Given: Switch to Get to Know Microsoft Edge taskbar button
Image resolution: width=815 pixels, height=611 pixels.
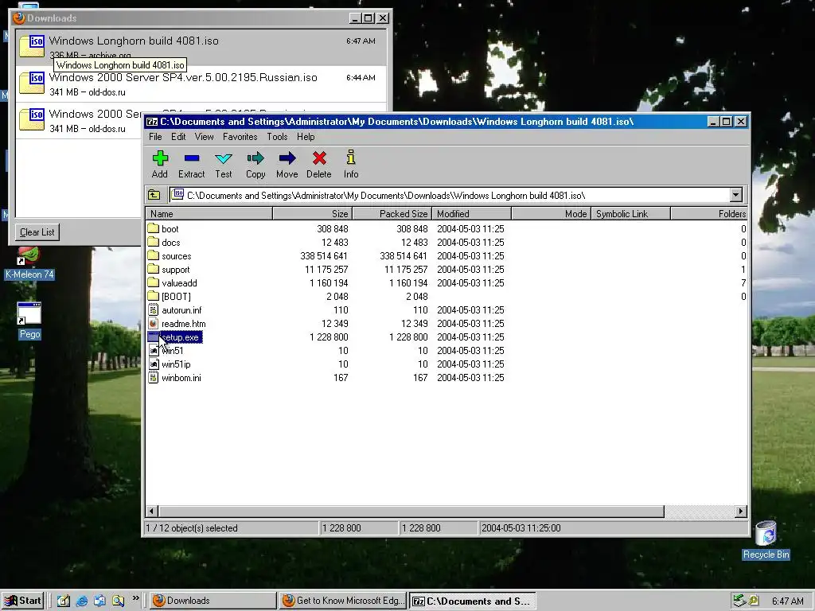Looking at the screenshot, I should [343, 601].
